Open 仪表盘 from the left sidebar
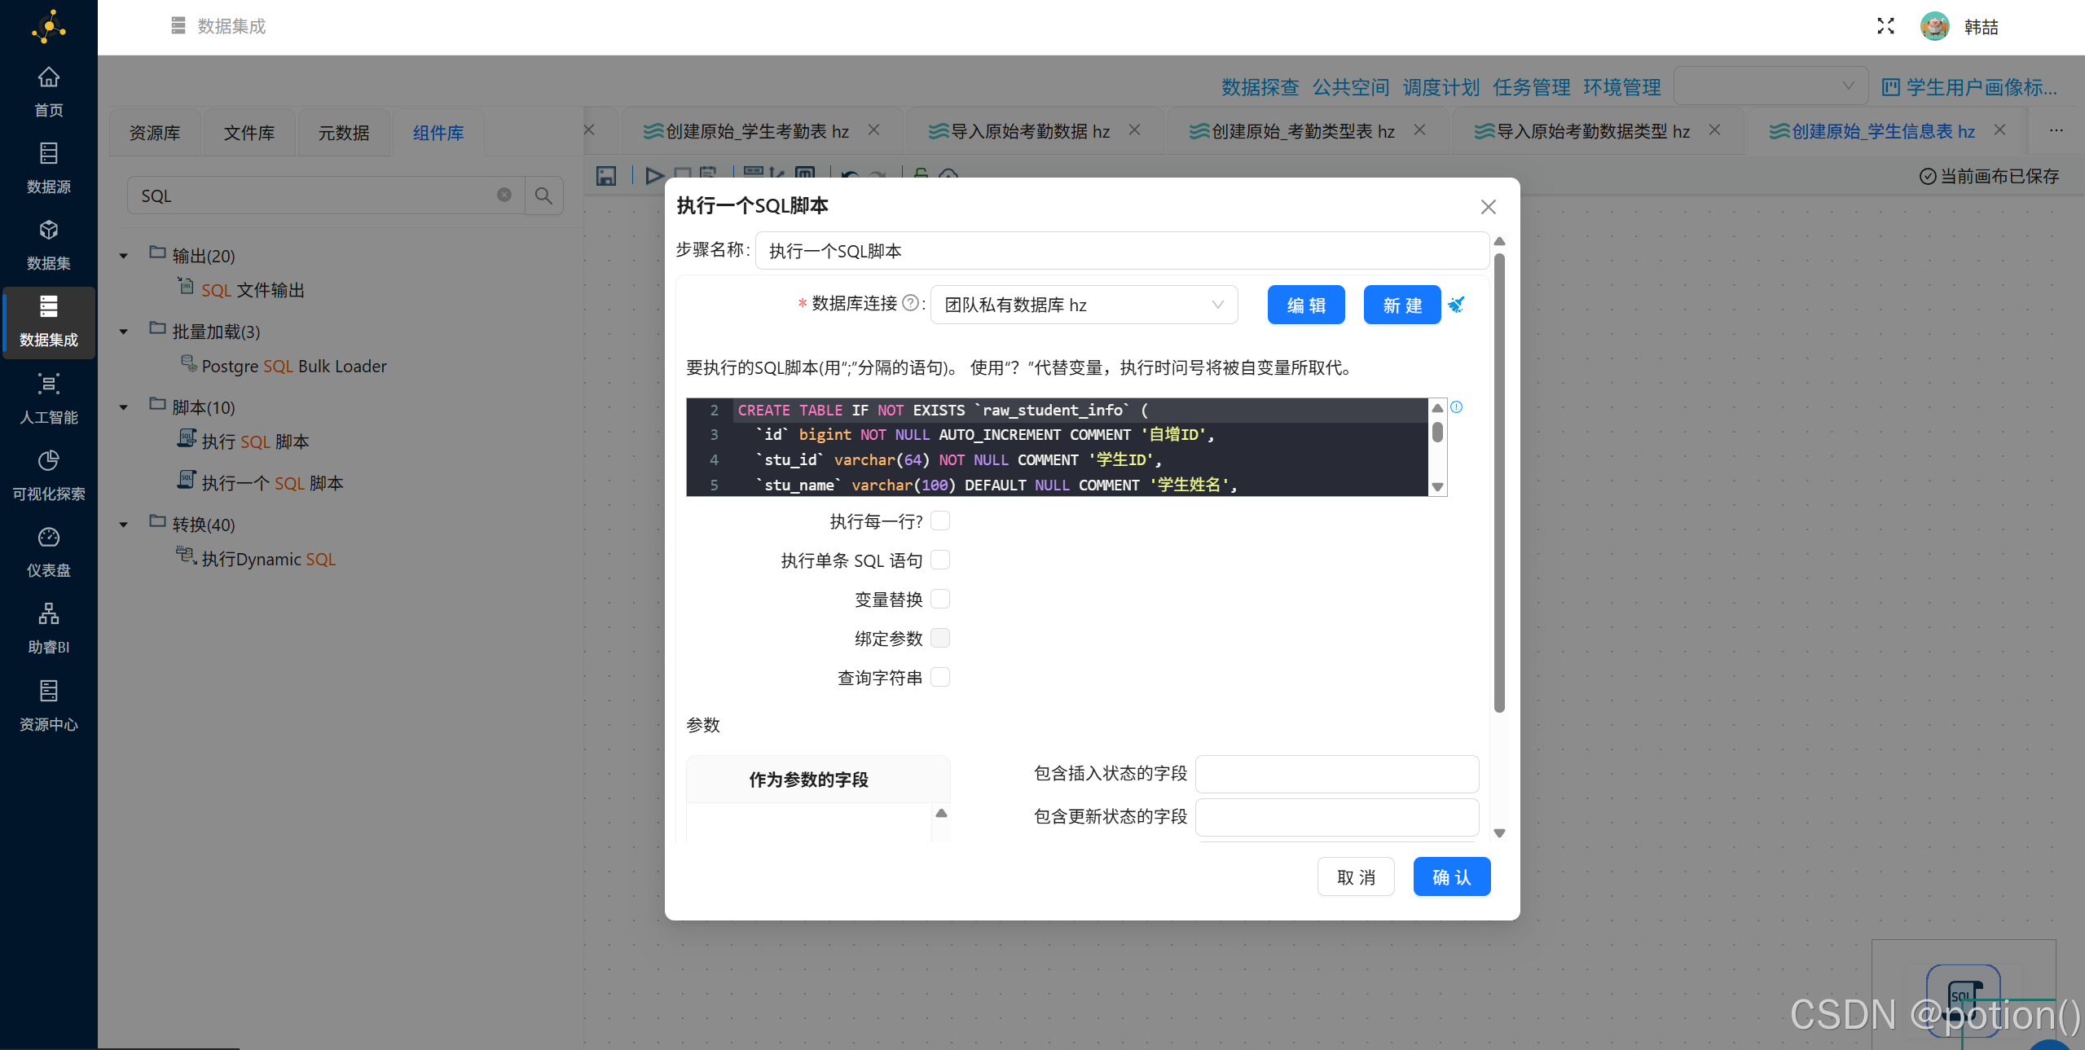2085x1050 pixels. [x=49, y=552]
